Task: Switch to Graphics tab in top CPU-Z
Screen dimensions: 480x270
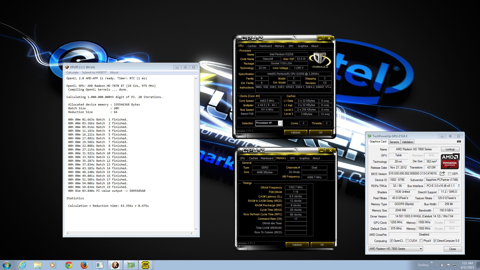Action: [x=303, y=46]
